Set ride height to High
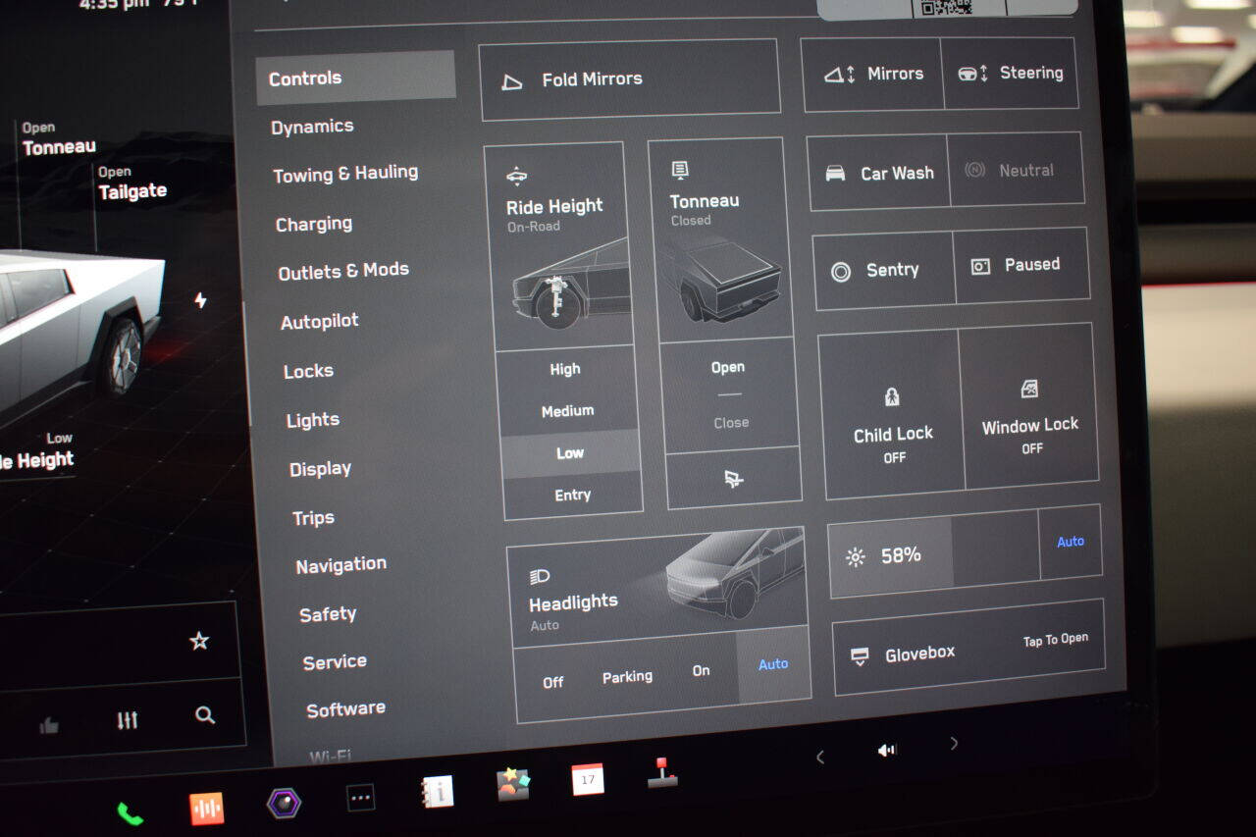Image resolution: width=1256 pixels, height=837 pixels. pos(565,369)
